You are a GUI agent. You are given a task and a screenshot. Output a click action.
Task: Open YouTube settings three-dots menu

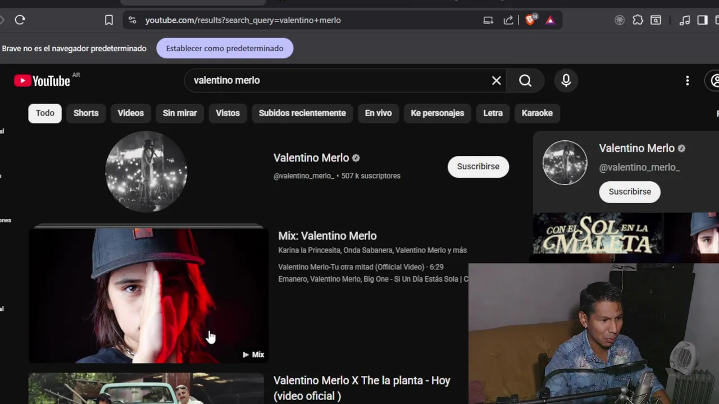(x=688, y=81)
